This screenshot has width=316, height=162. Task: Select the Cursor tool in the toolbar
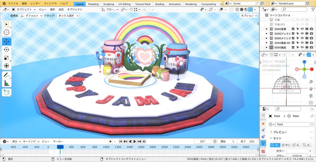tap(7, 33)
